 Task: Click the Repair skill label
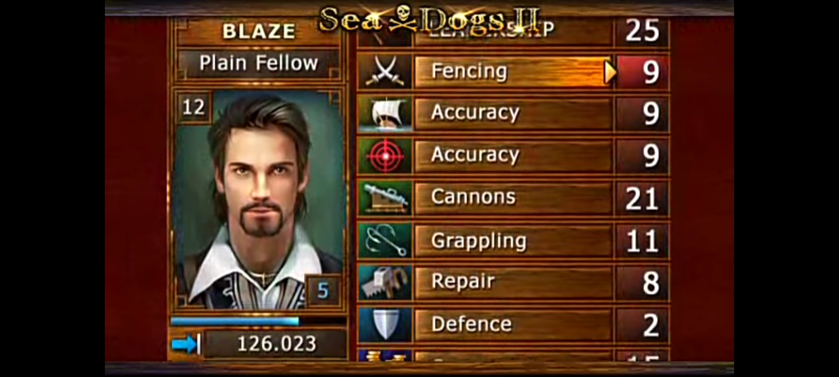pyautogui.click(x=463, y=282)
